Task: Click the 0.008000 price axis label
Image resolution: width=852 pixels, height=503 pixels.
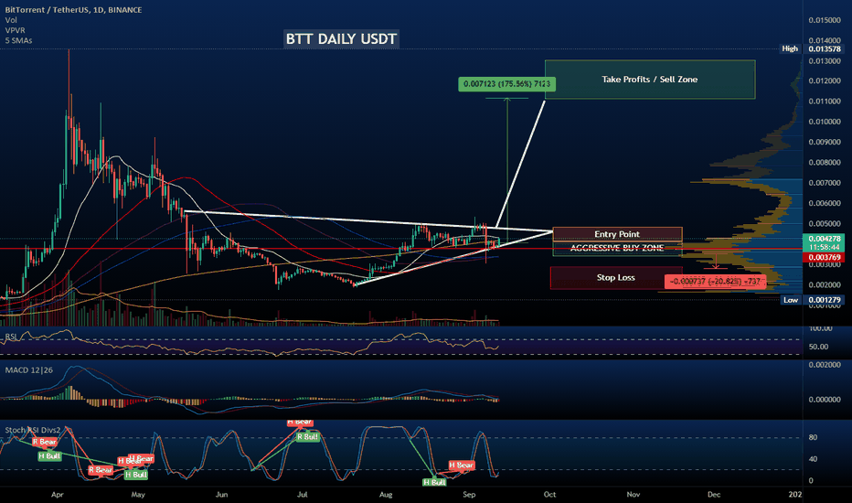Action: [x=825, y=163]
